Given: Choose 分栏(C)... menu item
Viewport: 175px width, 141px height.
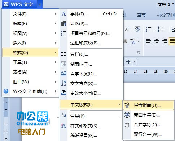Looking at the screenshot, I should [x=91, y=55].
